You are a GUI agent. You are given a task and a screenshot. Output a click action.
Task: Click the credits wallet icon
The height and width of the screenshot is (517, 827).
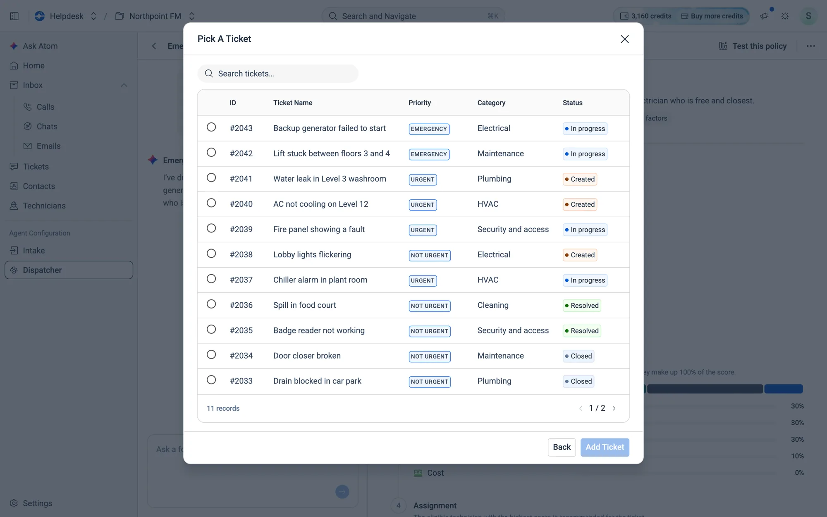tap(624, 16)
